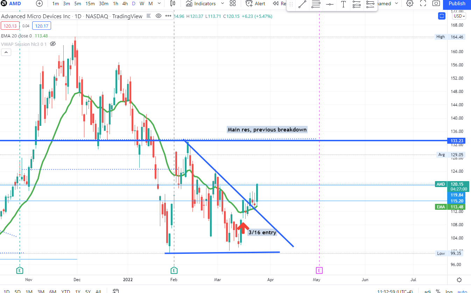Switch to the Daily (D) timeframe
This screenshot has height=293, width=471.
click(134, 3)
